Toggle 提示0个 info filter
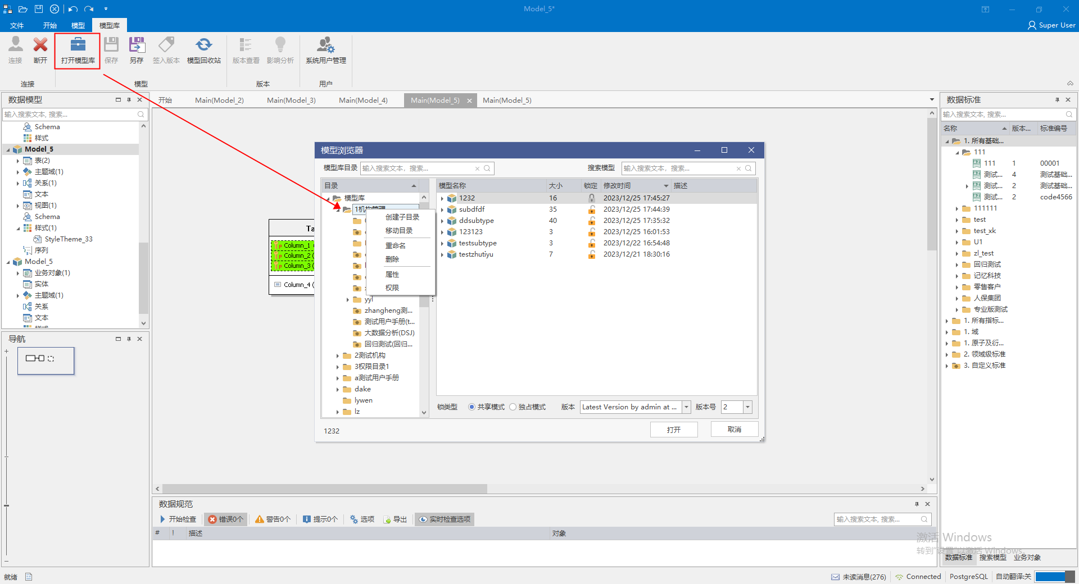Image resolution: width=1079 pixels, height=584 pixels. [x=320, y=519]
